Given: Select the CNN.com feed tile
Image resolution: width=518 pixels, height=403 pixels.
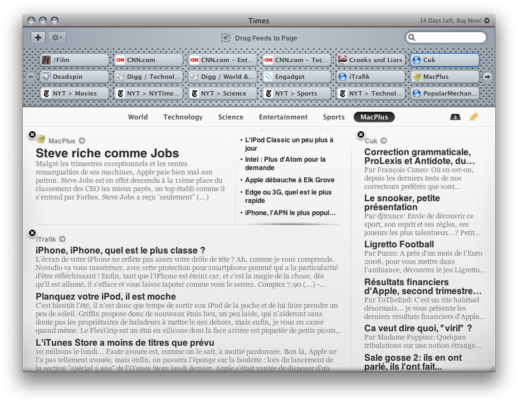Looking at the screenshot, I should [148, 60].
